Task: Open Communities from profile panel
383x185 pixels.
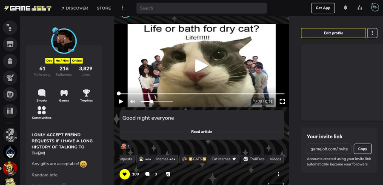Action: (42, 113)
